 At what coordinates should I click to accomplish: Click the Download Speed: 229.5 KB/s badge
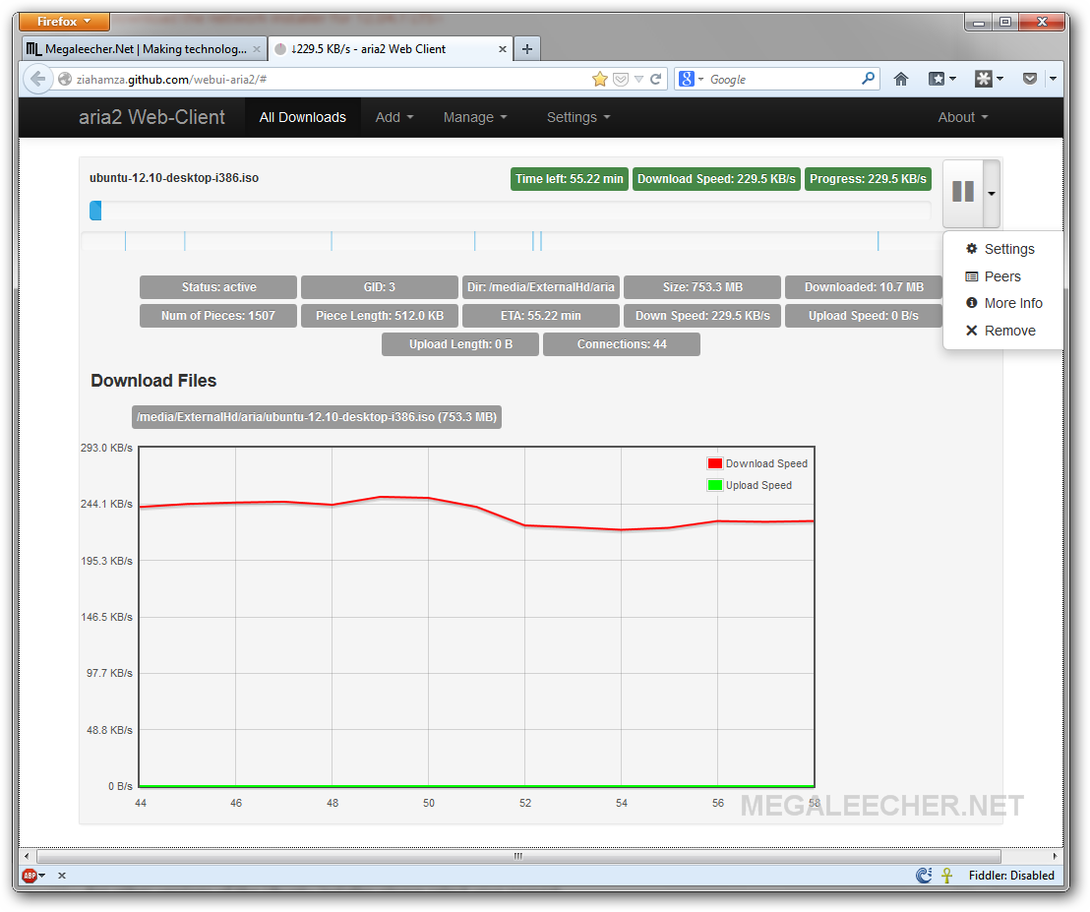pyautogui.click(x=716, y=179)
